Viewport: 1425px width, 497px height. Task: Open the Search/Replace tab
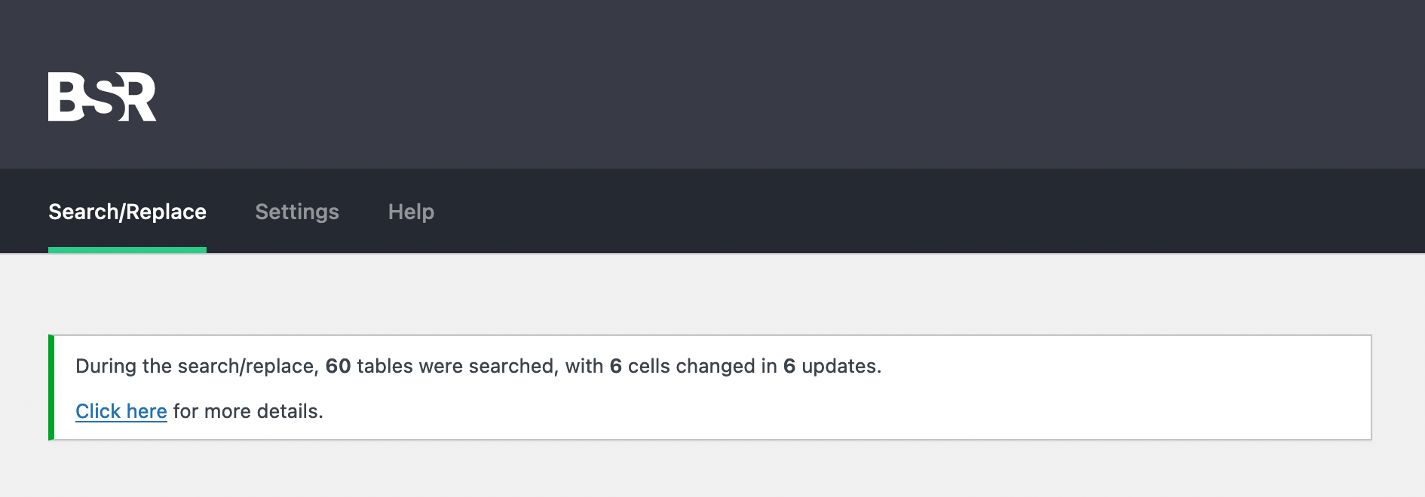pyautogui.click(x=127, y=212)
